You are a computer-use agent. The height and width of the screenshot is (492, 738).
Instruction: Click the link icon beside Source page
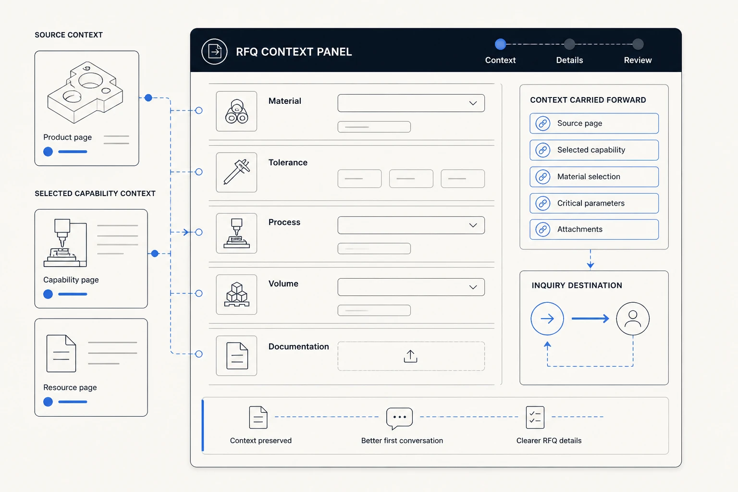tap(543, 123)
